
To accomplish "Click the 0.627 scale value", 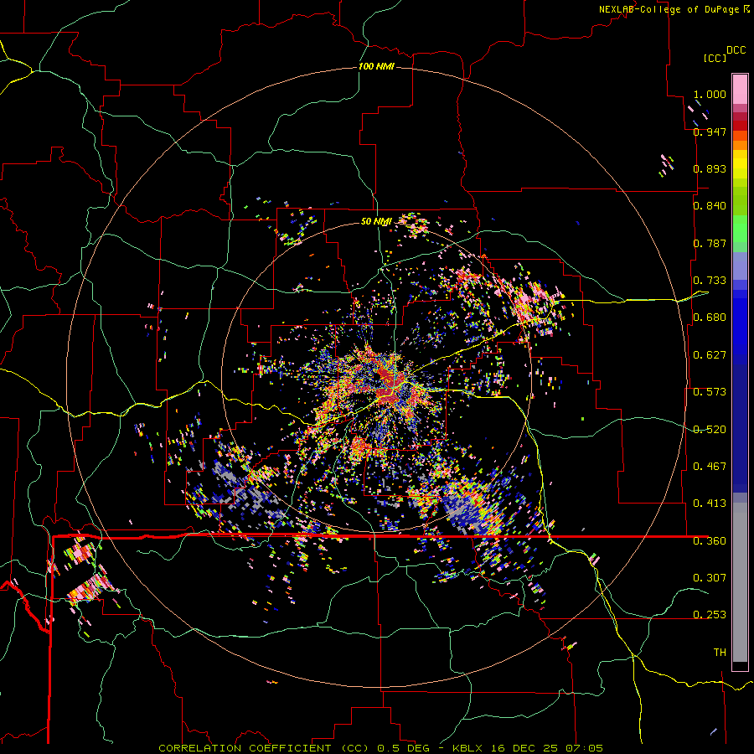I will (710, 355).
